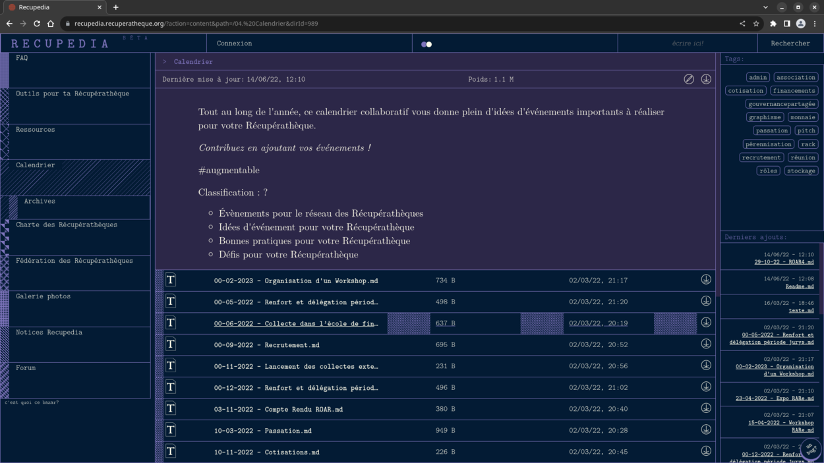Click the search field 'écrire ici!'
Image resolution: width=824 pixels, height=463 pixels.
click(687, 43)
